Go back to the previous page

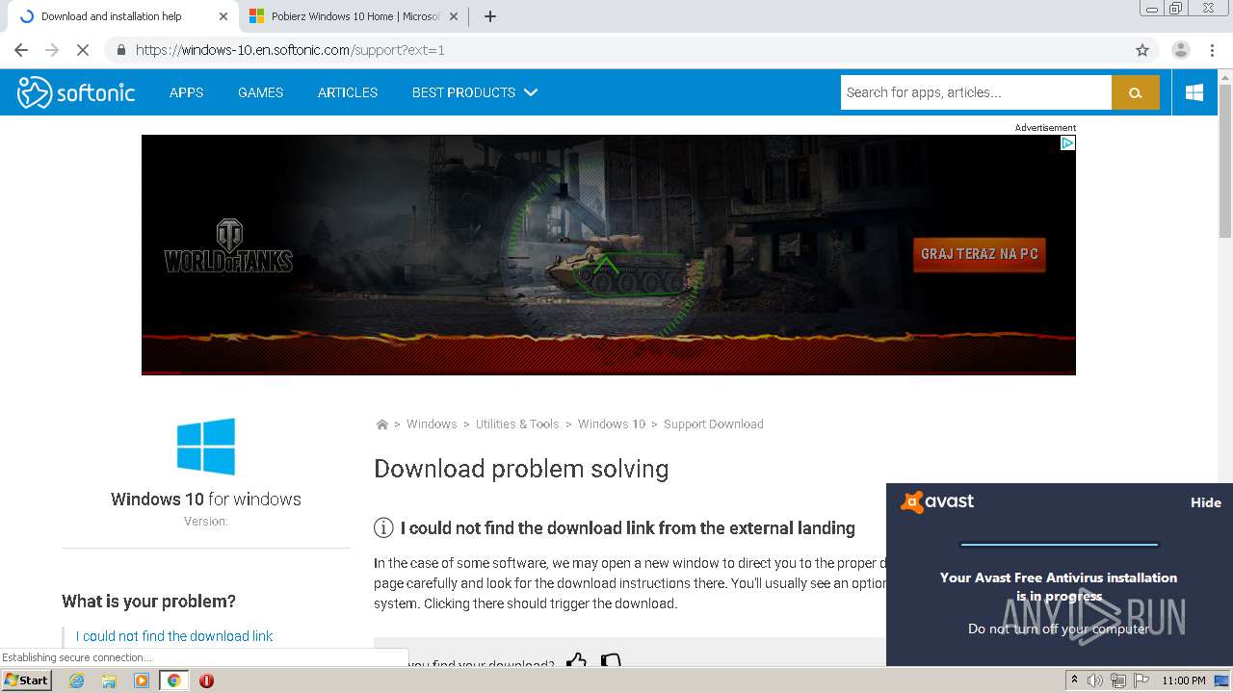[x=21, y=50]
